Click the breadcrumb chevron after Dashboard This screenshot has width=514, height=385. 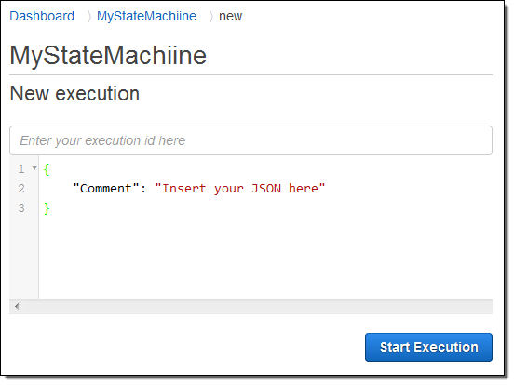tap(88, 16)
